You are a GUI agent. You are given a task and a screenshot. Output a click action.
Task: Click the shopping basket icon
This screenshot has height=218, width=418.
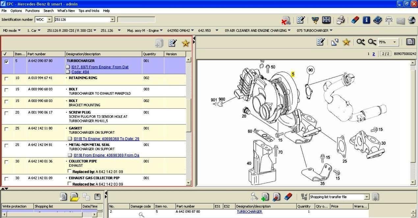tap(315, 20)
